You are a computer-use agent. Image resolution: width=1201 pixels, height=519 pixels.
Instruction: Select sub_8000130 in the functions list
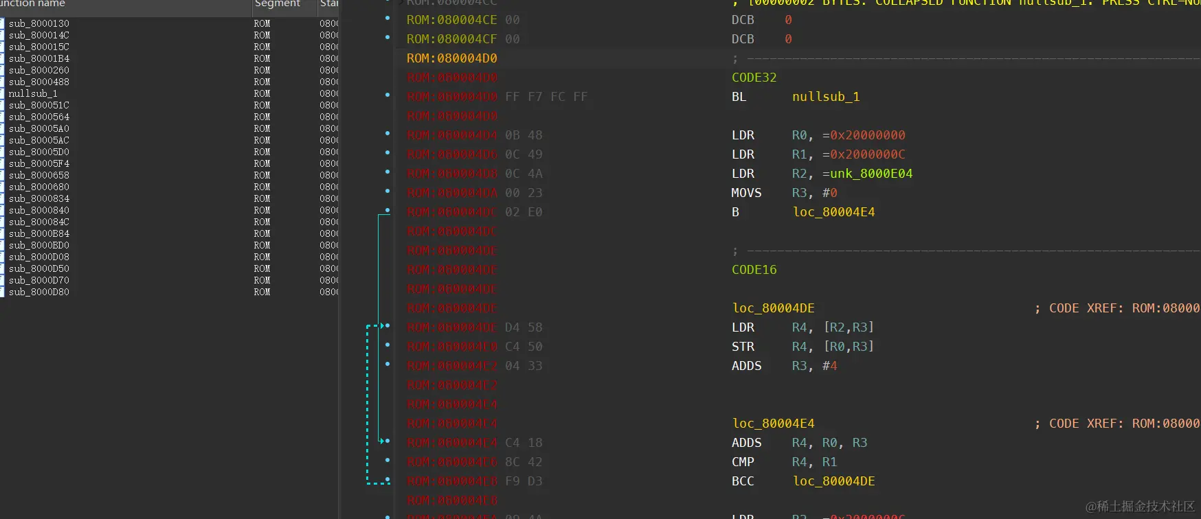click(x=39, y=23)
